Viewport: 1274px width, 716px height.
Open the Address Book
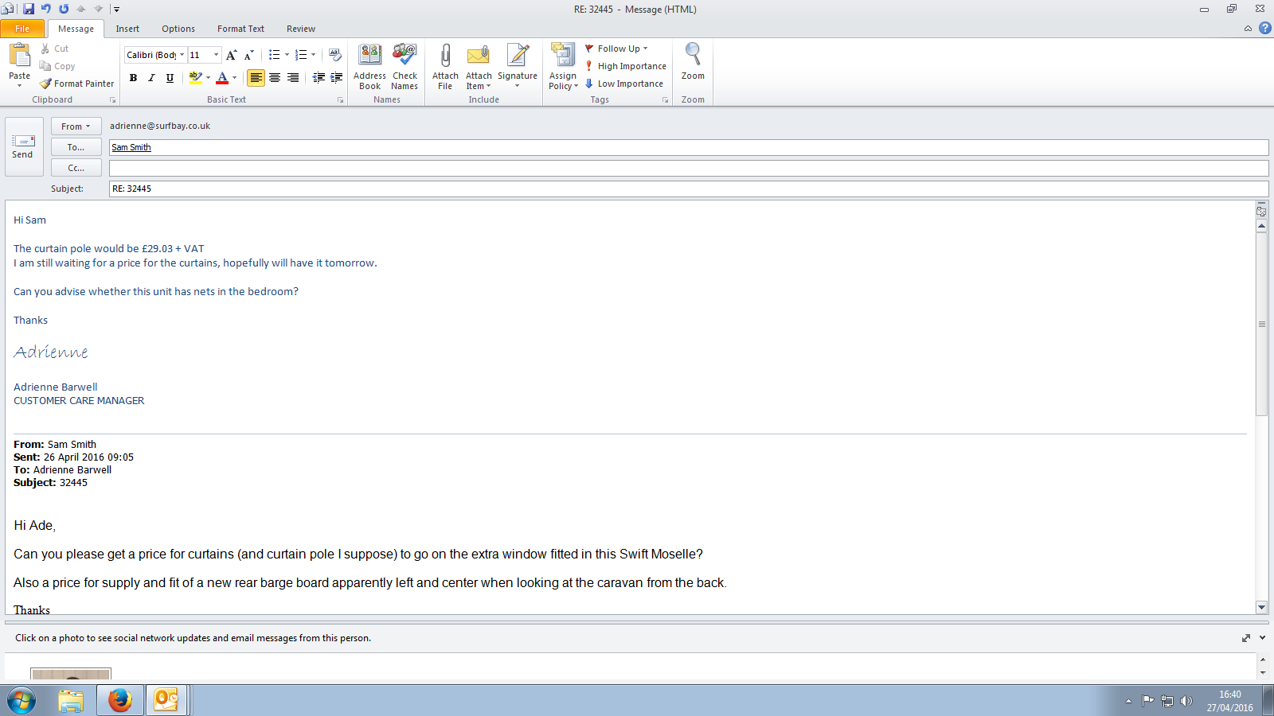coord(370,67)
